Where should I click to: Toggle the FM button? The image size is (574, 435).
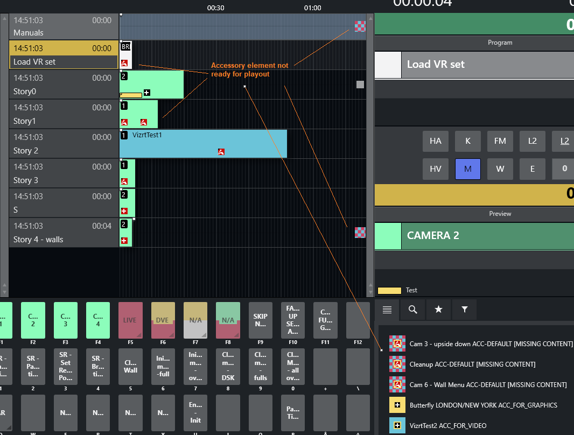[500, 141]
